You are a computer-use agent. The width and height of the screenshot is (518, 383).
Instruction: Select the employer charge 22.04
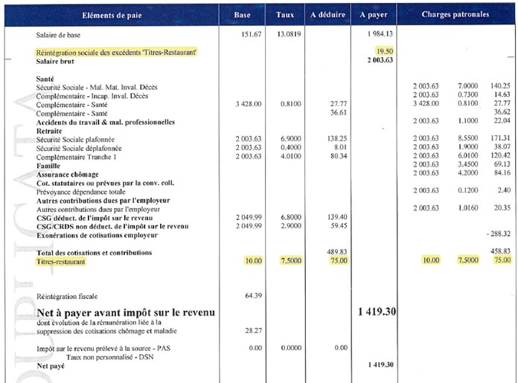coord(502,120)
